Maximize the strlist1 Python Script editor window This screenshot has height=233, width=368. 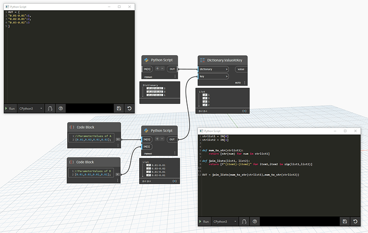[x=345, y=131]
